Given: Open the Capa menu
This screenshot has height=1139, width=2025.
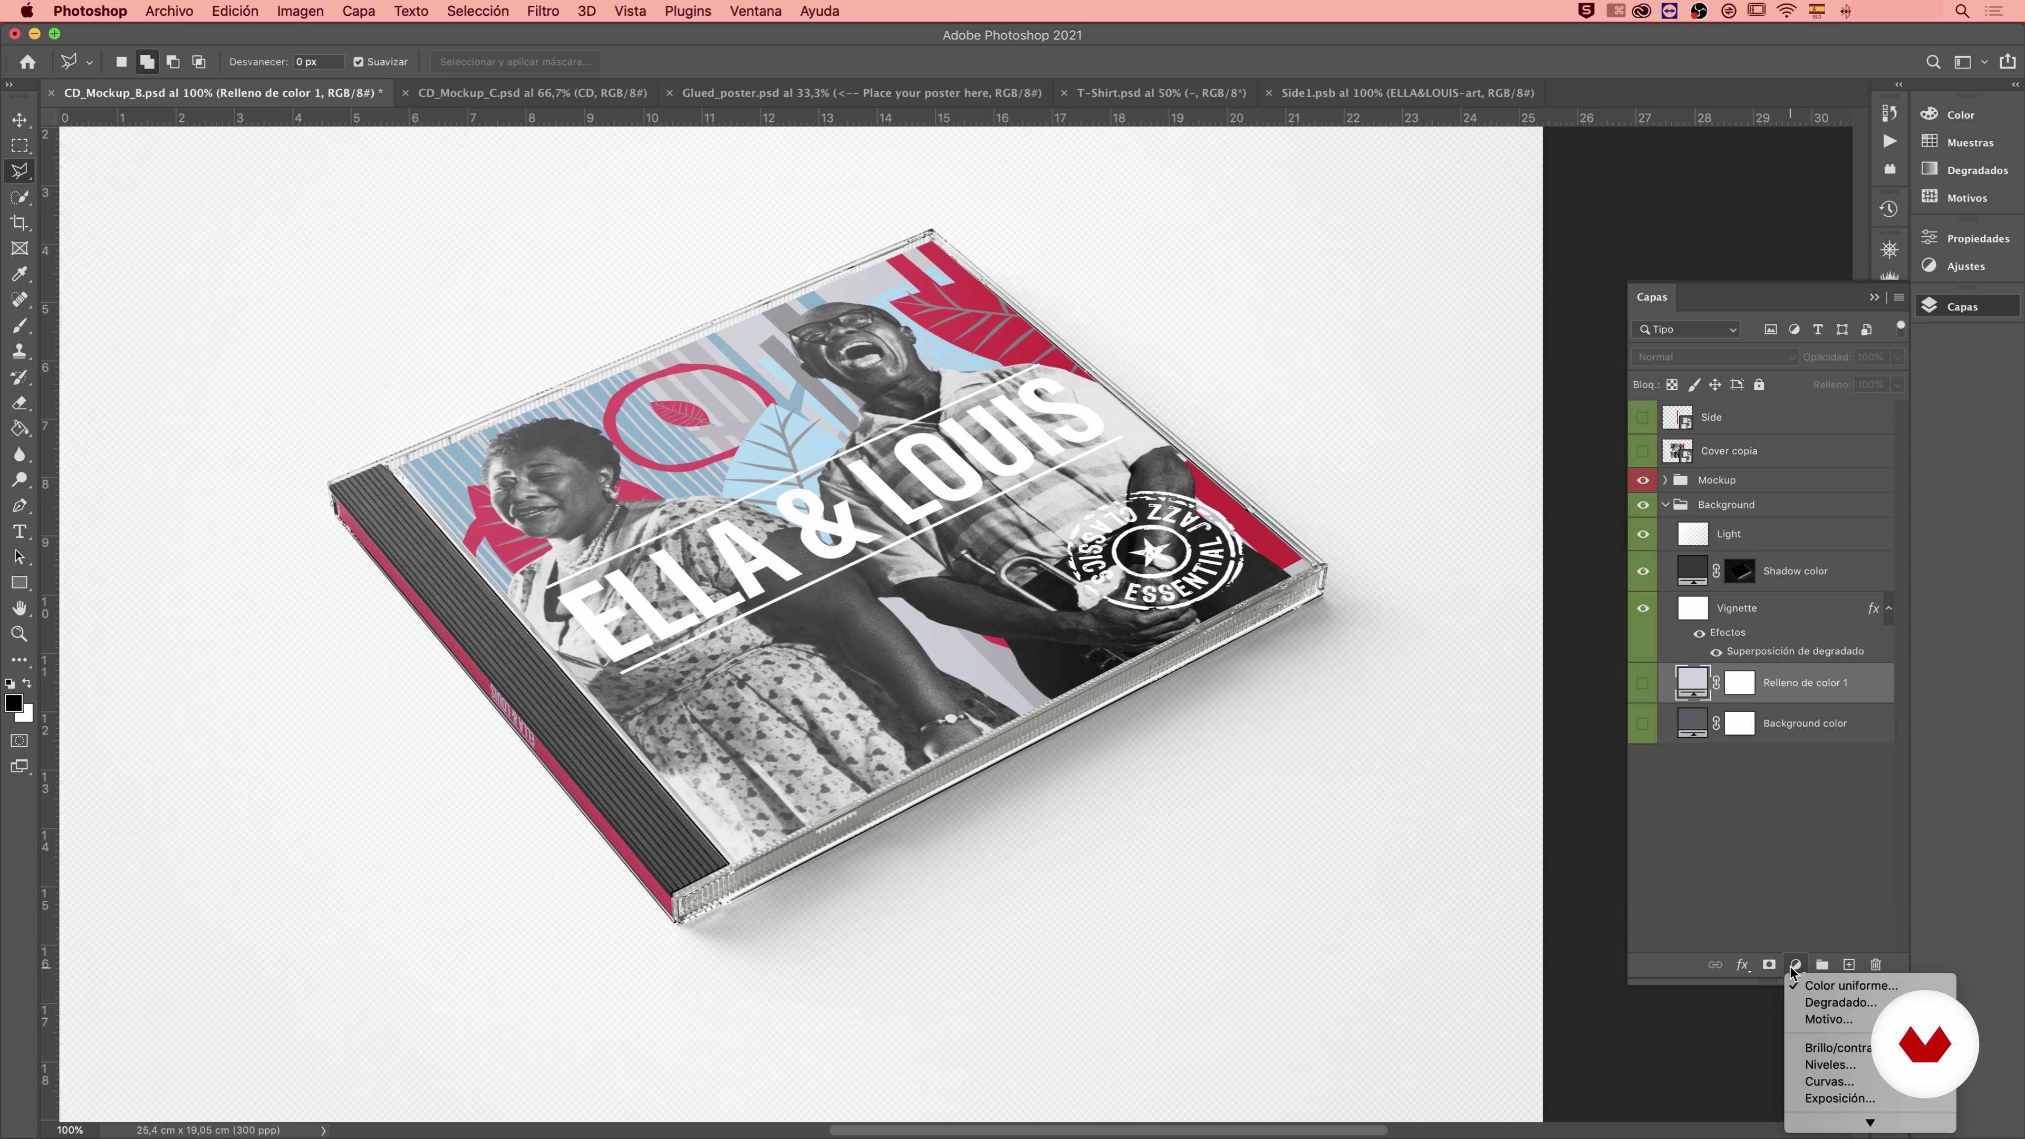Looking at the screenshot, I should coord(359,11).
